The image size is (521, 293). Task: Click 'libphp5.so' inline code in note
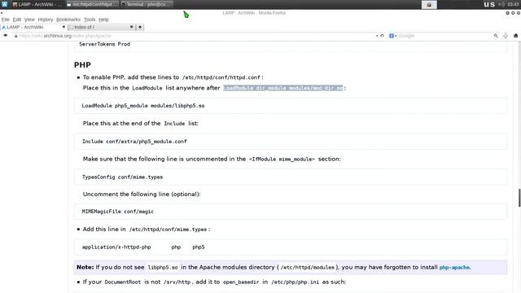(x=163, y=268)
